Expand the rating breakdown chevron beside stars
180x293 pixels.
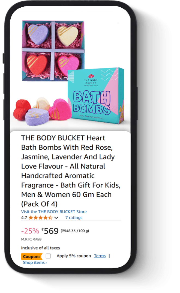[56, 218]
